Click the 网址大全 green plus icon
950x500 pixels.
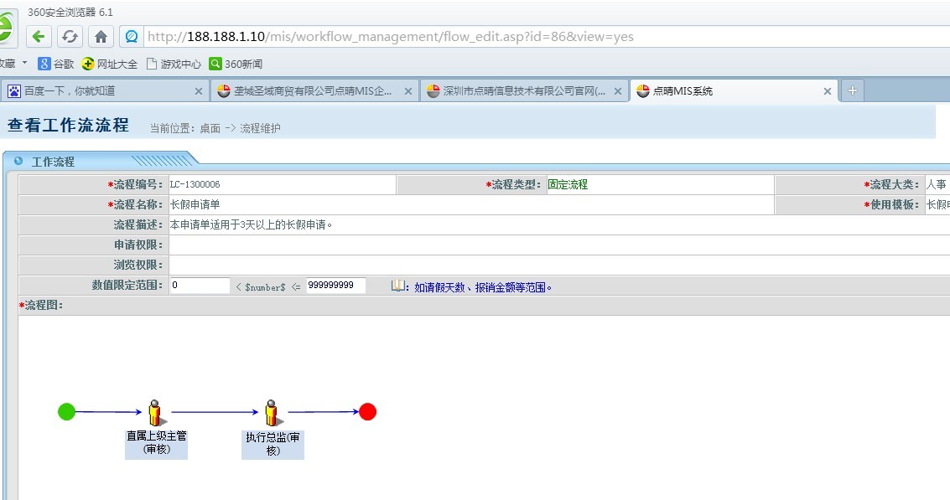pos(88,64)
